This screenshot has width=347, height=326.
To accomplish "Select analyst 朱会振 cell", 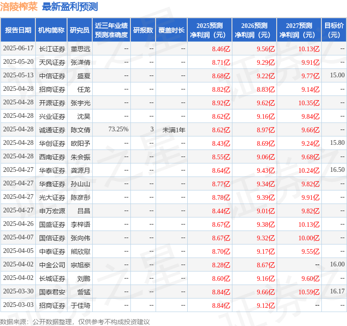I will (80, 157).
